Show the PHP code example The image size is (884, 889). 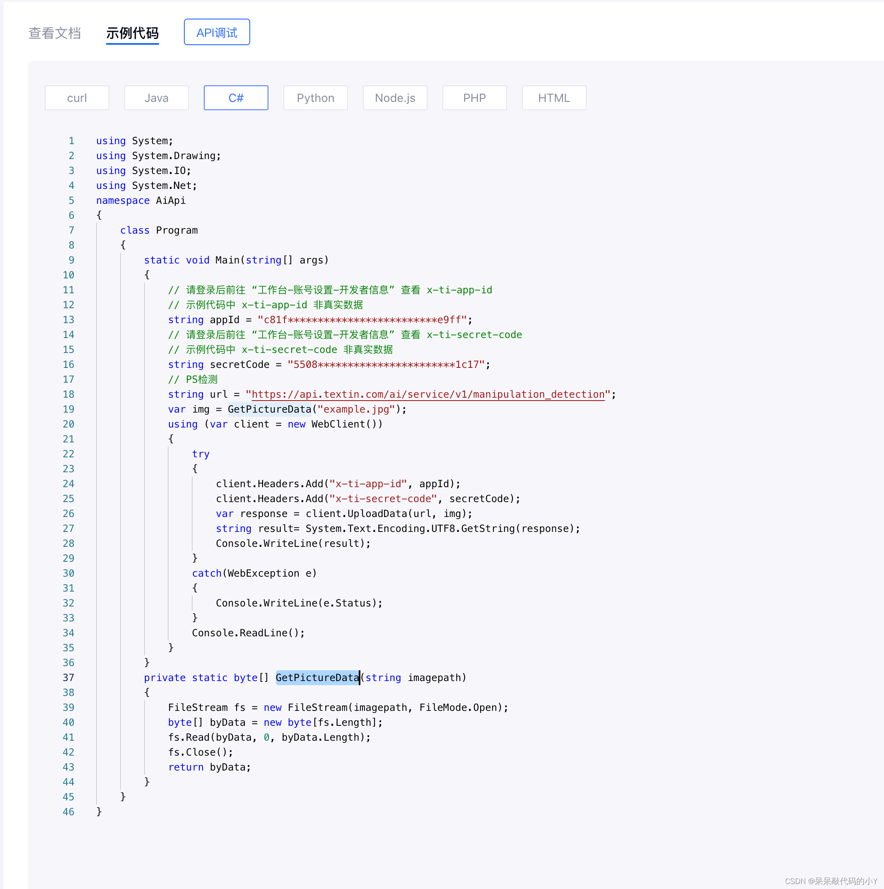coord(474,98)
